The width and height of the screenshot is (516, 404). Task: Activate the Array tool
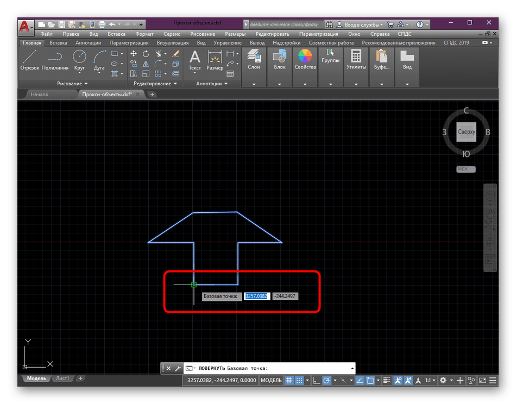click(x=158, y=73)
